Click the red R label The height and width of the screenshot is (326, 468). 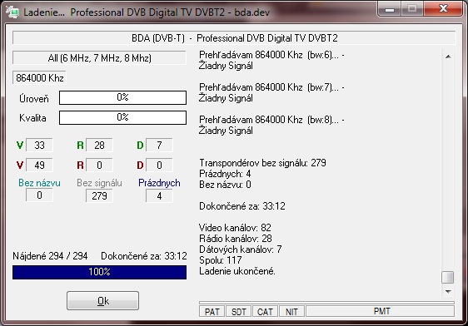80,165
